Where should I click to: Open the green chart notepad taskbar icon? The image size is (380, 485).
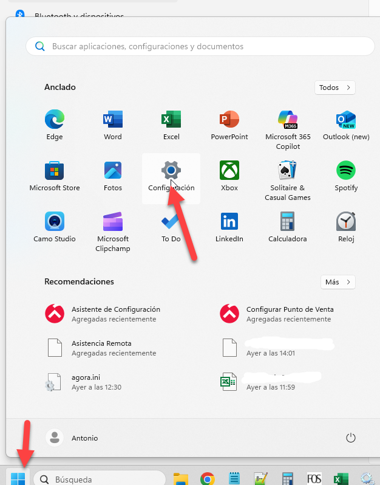click(261, 479)
